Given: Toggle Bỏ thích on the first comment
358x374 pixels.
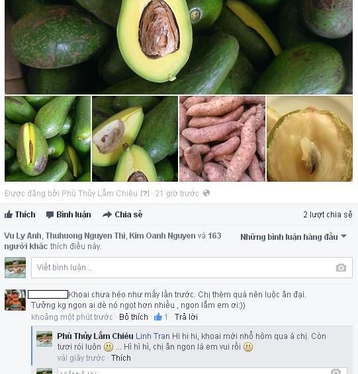Looking at the screenshot, I should (134, 317).
